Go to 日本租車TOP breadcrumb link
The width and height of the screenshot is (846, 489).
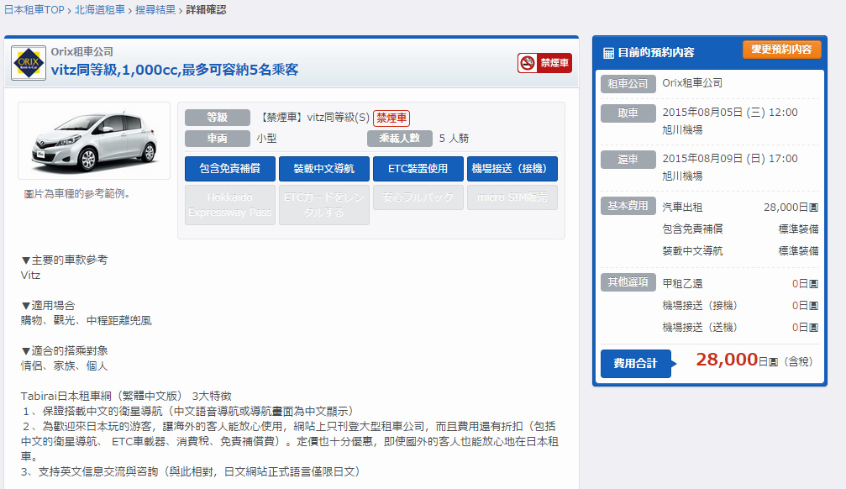34,10
